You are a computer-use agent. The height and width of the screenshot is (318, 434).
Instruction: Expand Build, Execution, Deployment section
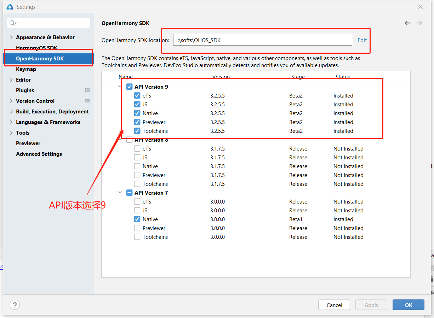point(11,112)
